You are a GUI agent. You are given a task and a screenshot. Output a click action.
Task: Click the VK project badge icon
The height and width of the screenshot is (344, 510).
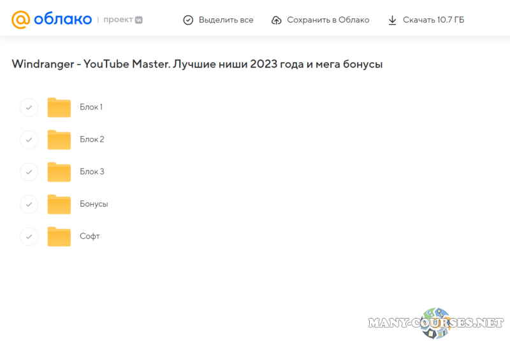(x=138, y=20)
